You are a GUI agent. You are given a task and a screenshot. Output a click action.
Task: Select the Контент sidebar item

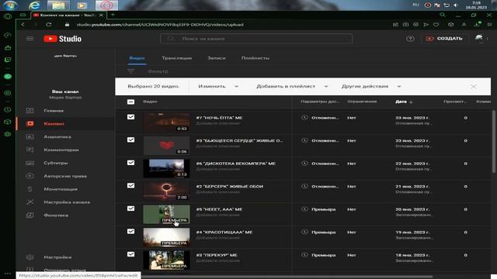65,124
